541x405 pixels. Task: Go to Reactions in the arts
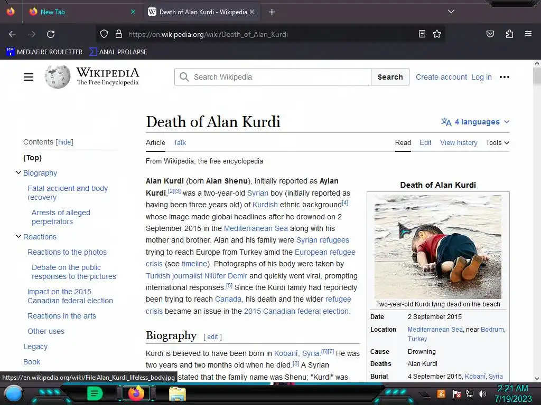point(62,316)
